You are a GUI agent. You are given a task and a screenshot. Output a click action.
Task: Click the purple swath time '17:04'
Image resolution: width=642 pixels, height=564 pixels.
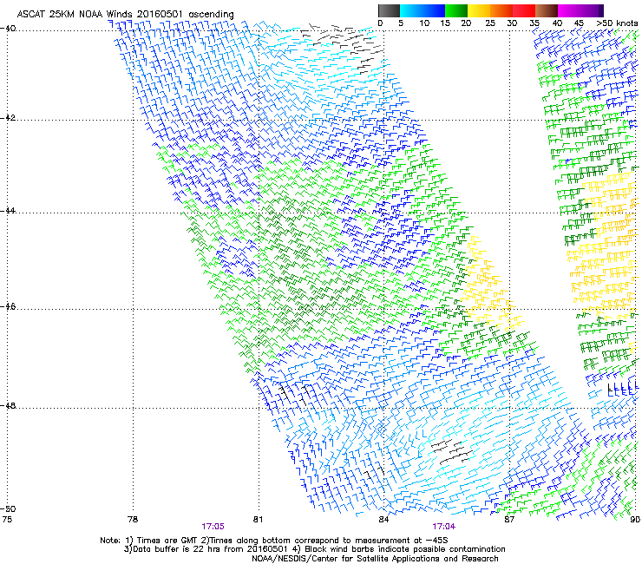[x=444, y=527]
